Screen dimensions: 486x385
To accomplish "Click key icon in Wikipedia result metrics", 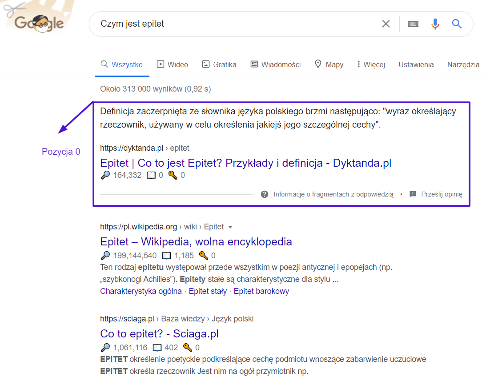I will click(x=203, y=256).
